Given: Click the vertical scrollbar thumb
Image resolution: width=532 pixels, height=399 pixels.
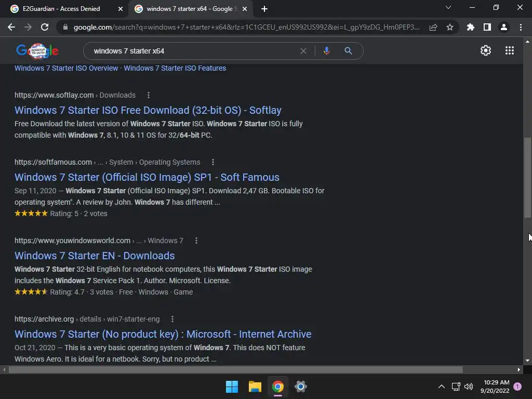Looking at the screenshot, I should point(527,178).
